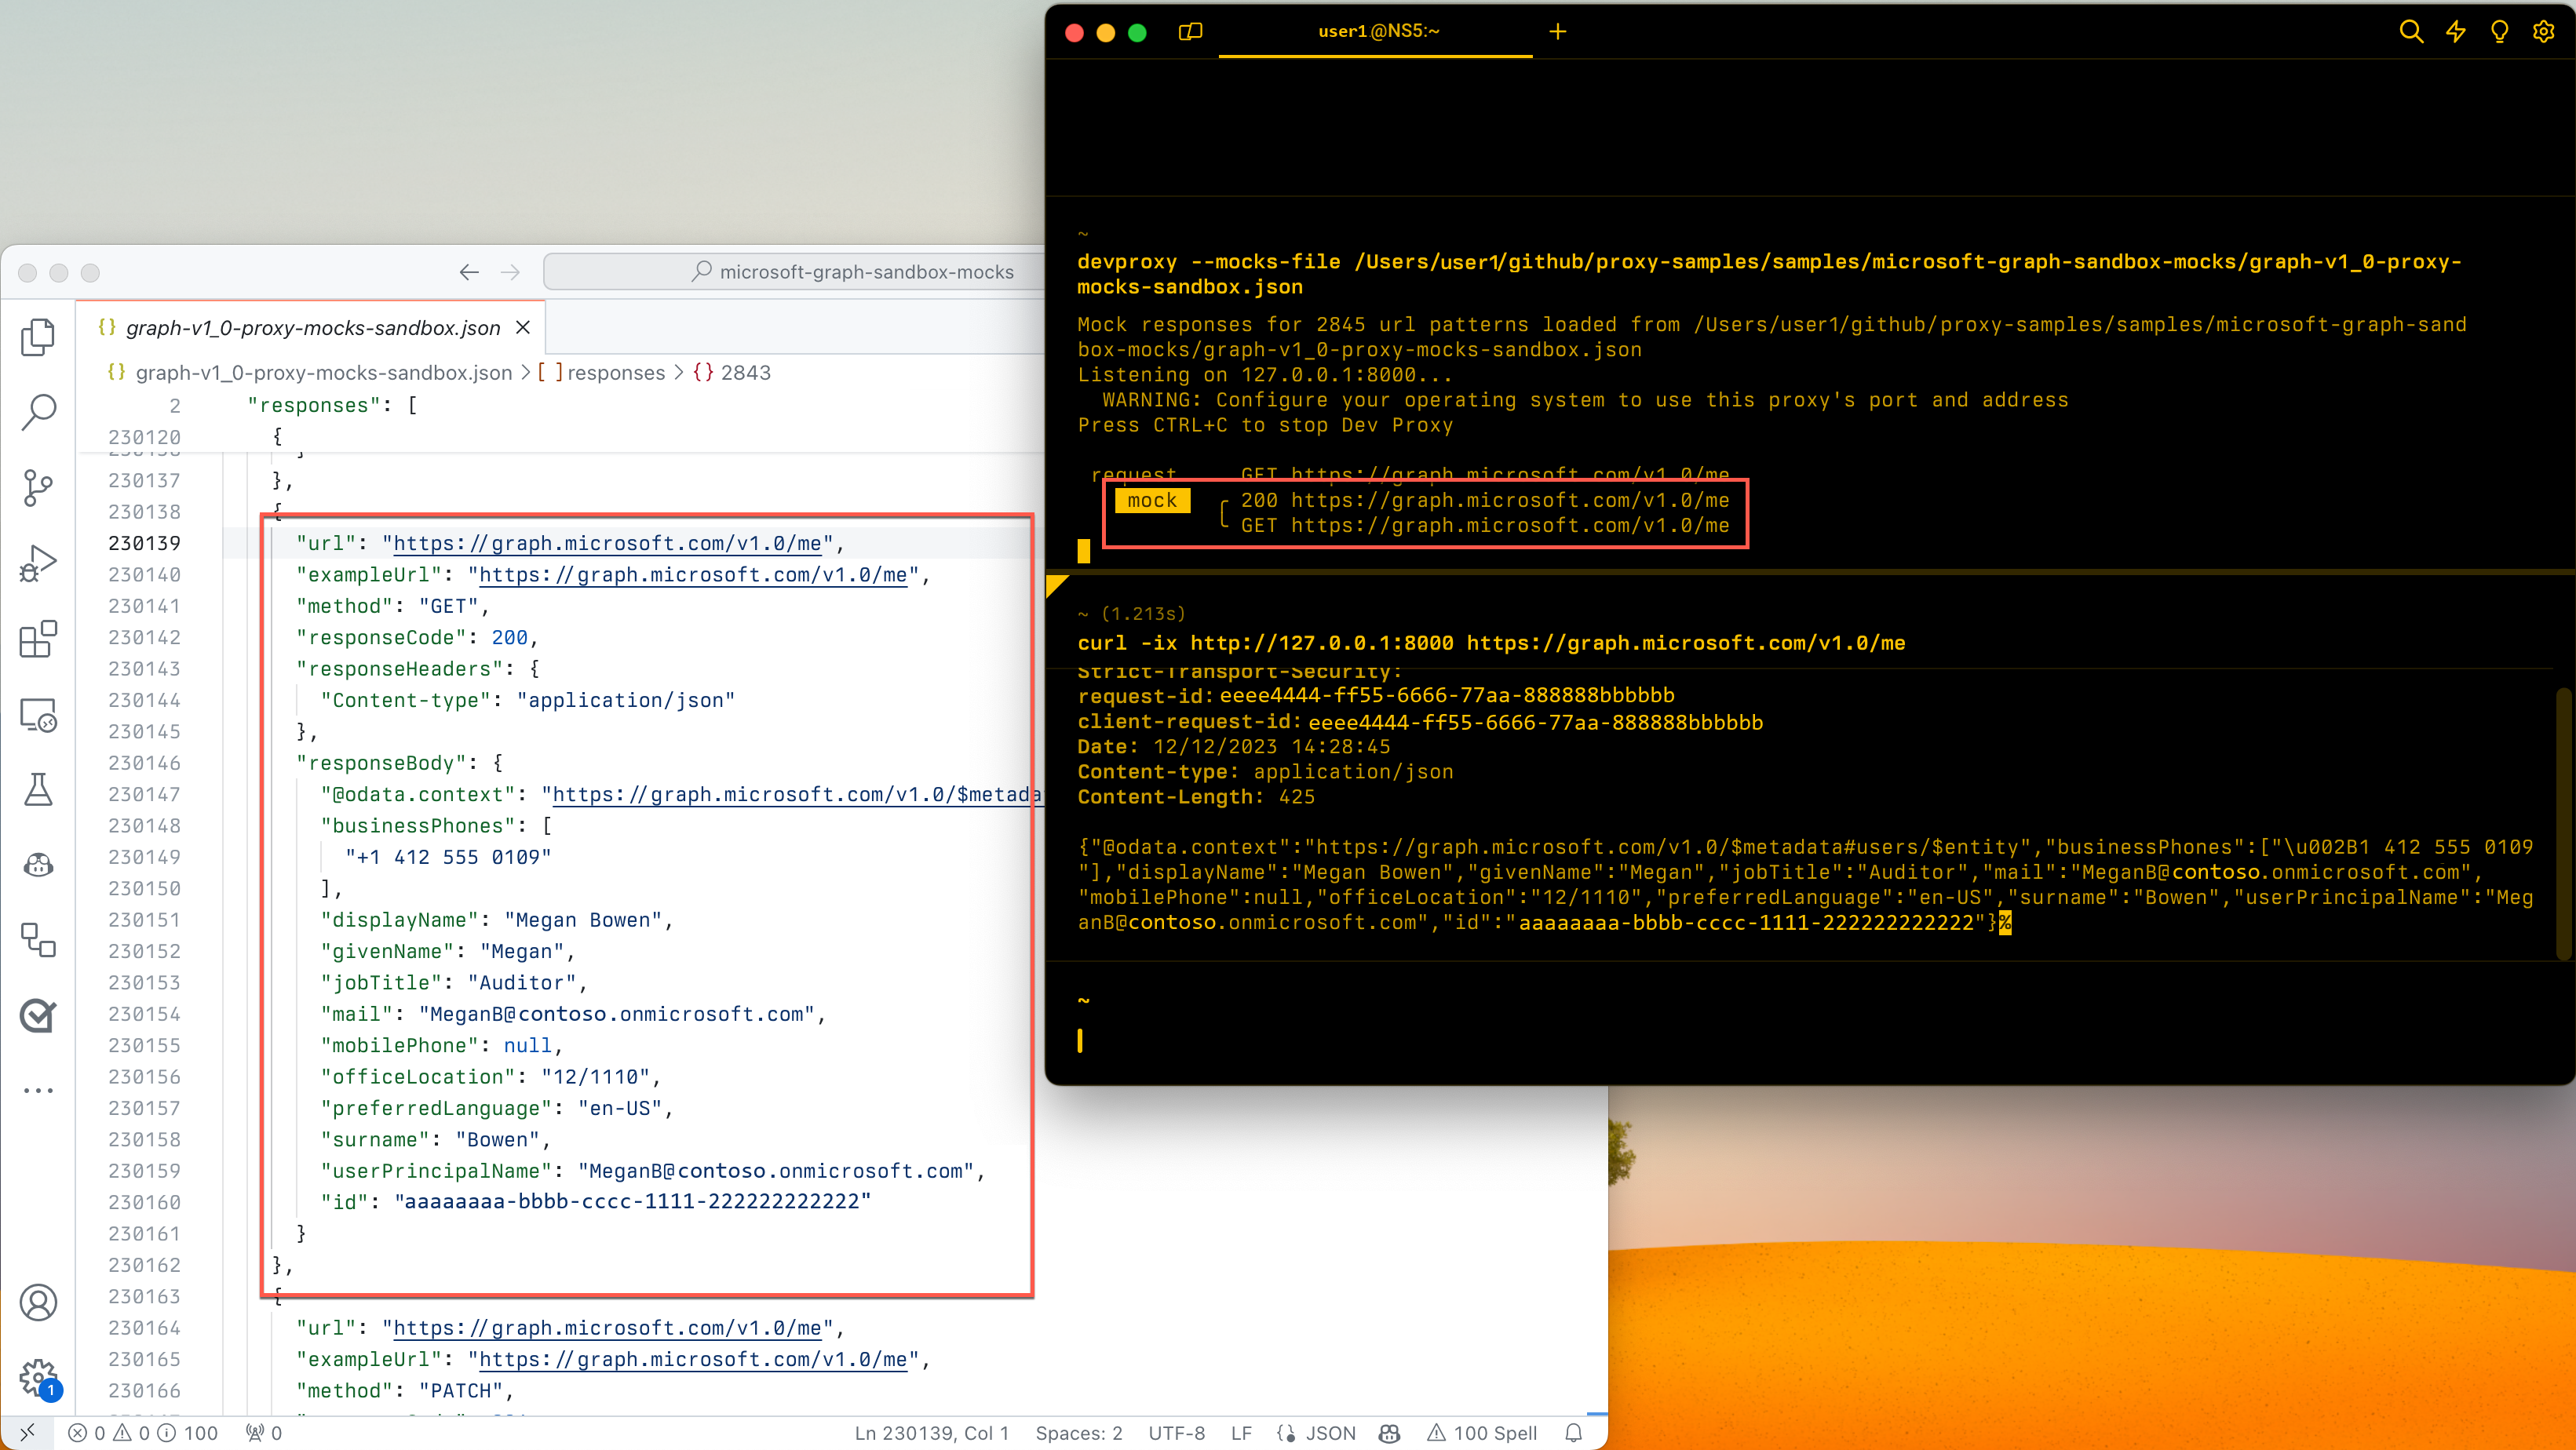Select the graph-v1_0-proxy-mocks-sandbox.json tab
Screen dimensions: 2576x1450
point(312,328)
